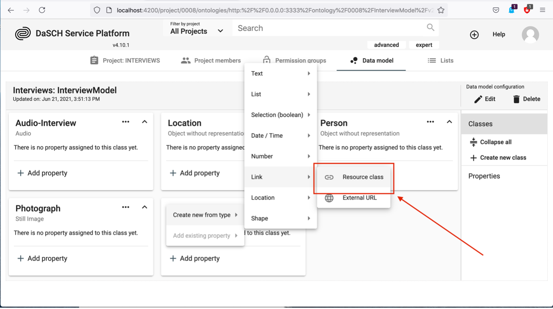Choose External URL link type
The image size is (553, 309).
click(x=354, y=198)
